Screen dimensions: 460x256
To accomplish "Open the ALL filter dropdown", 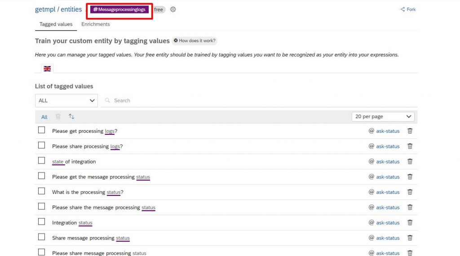I will pyautogui.click(x=66, y=101).
